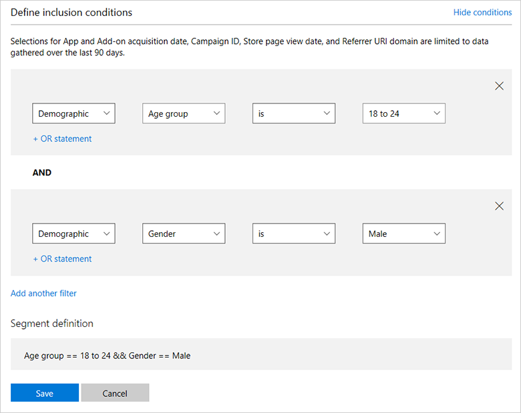Click the AND operator label
The image size is (521, 413).
[x=42, y=173]
